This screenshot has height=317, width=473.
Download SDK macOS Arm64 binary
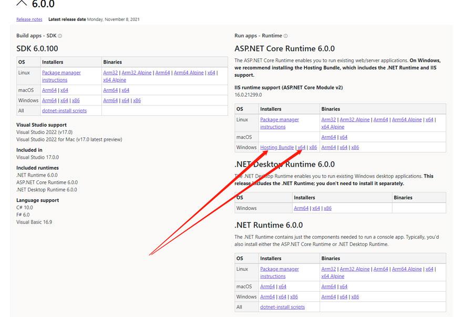110,90
